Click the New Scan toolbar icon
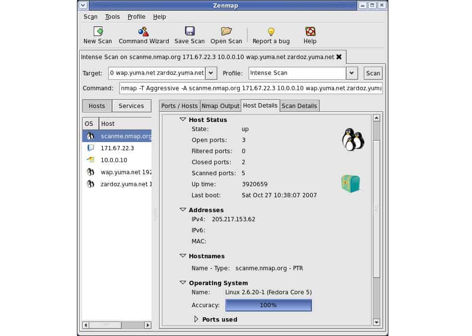Viewport: 472px width, 336px height. pos(98,31)
